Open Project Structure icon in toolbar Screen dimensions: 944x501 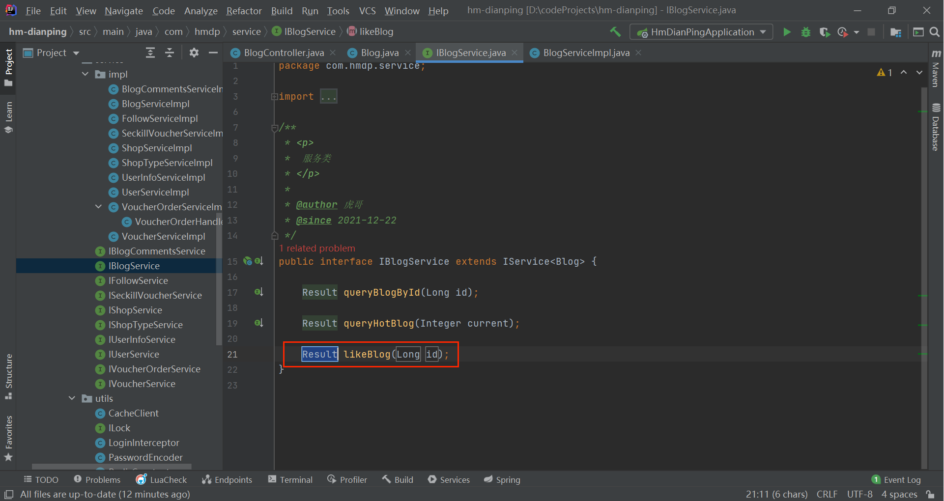pos(895,32)
